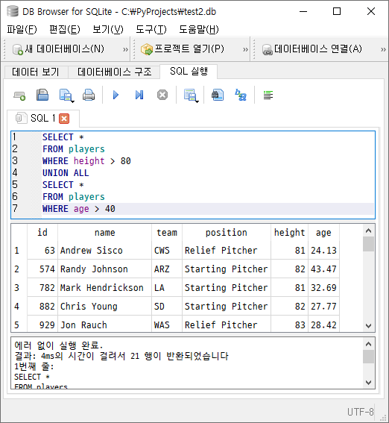389x423 pixels.
Task: Open the 도움말(H) menu
Action: click(199, 29)
